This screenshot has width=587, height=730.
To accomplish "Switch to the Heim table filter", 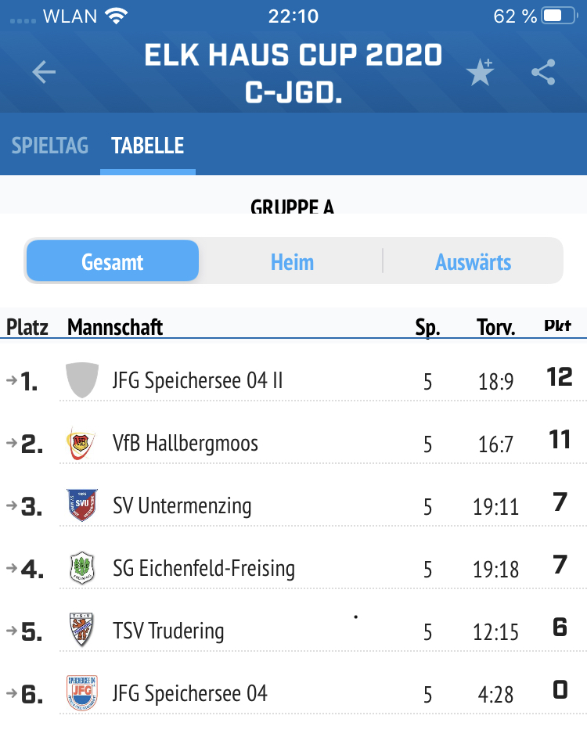I will pyautogui.click(x=292, y=262).
